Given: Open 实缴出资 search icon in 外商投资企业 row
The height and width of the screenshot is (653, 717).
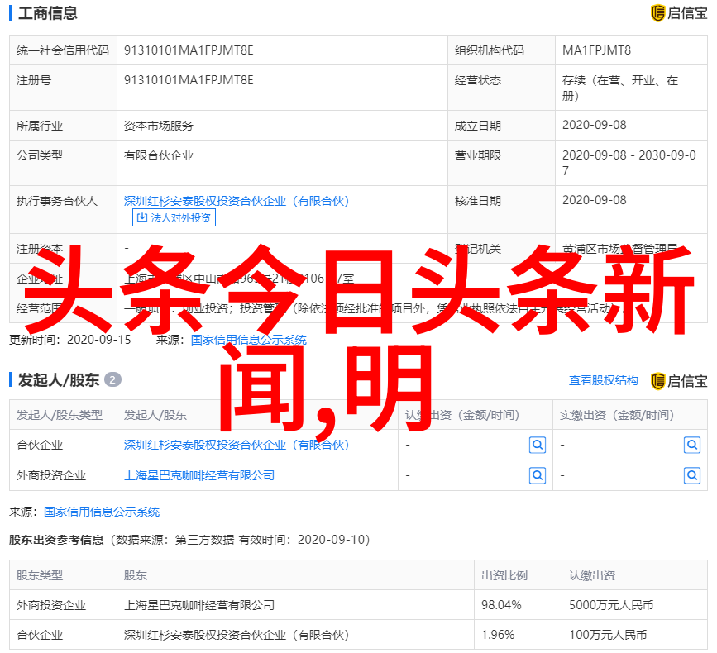Looking at the screenshot, I should pos(692,476).
